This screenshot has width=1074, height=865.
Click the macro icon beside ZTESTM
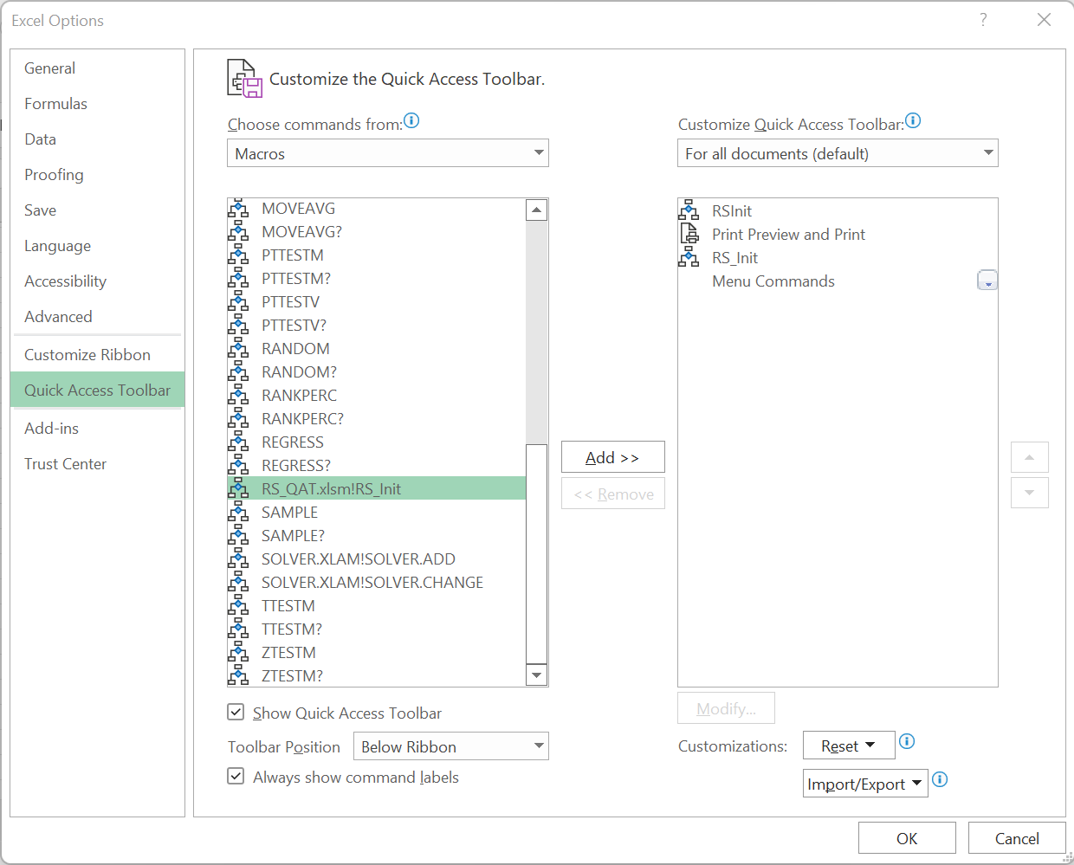(x=237, y=653)
